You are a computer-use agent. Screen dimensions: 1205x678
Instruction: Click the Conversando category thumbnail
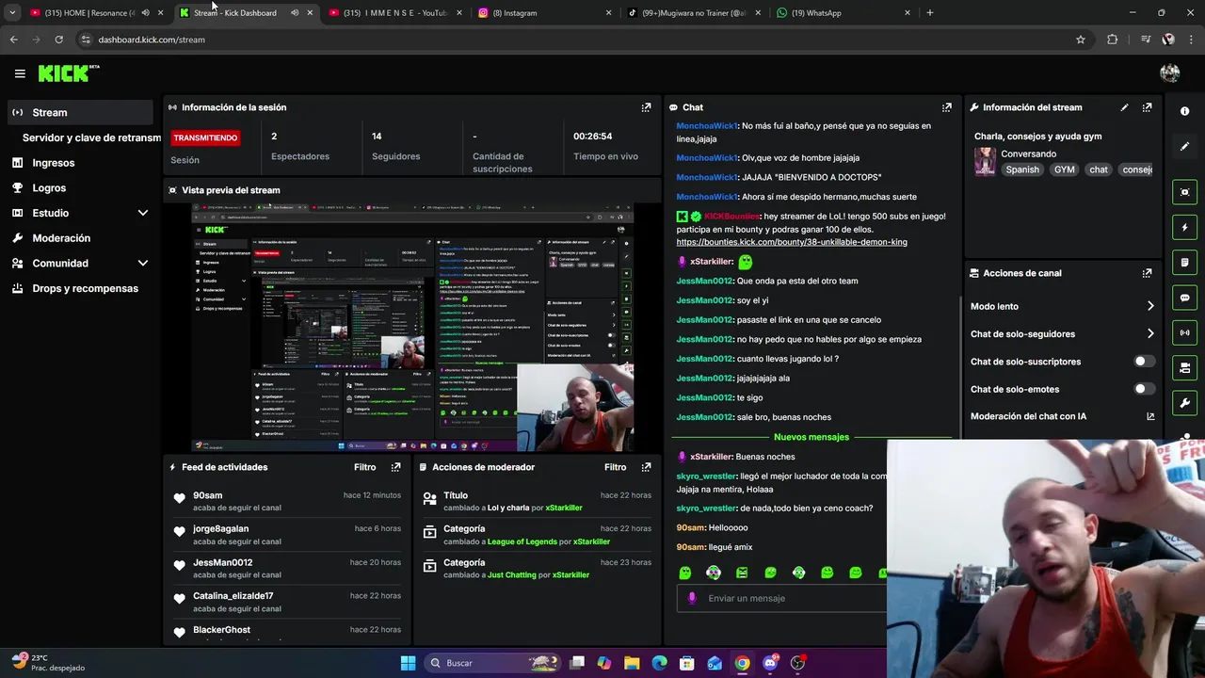click(985, 161)
